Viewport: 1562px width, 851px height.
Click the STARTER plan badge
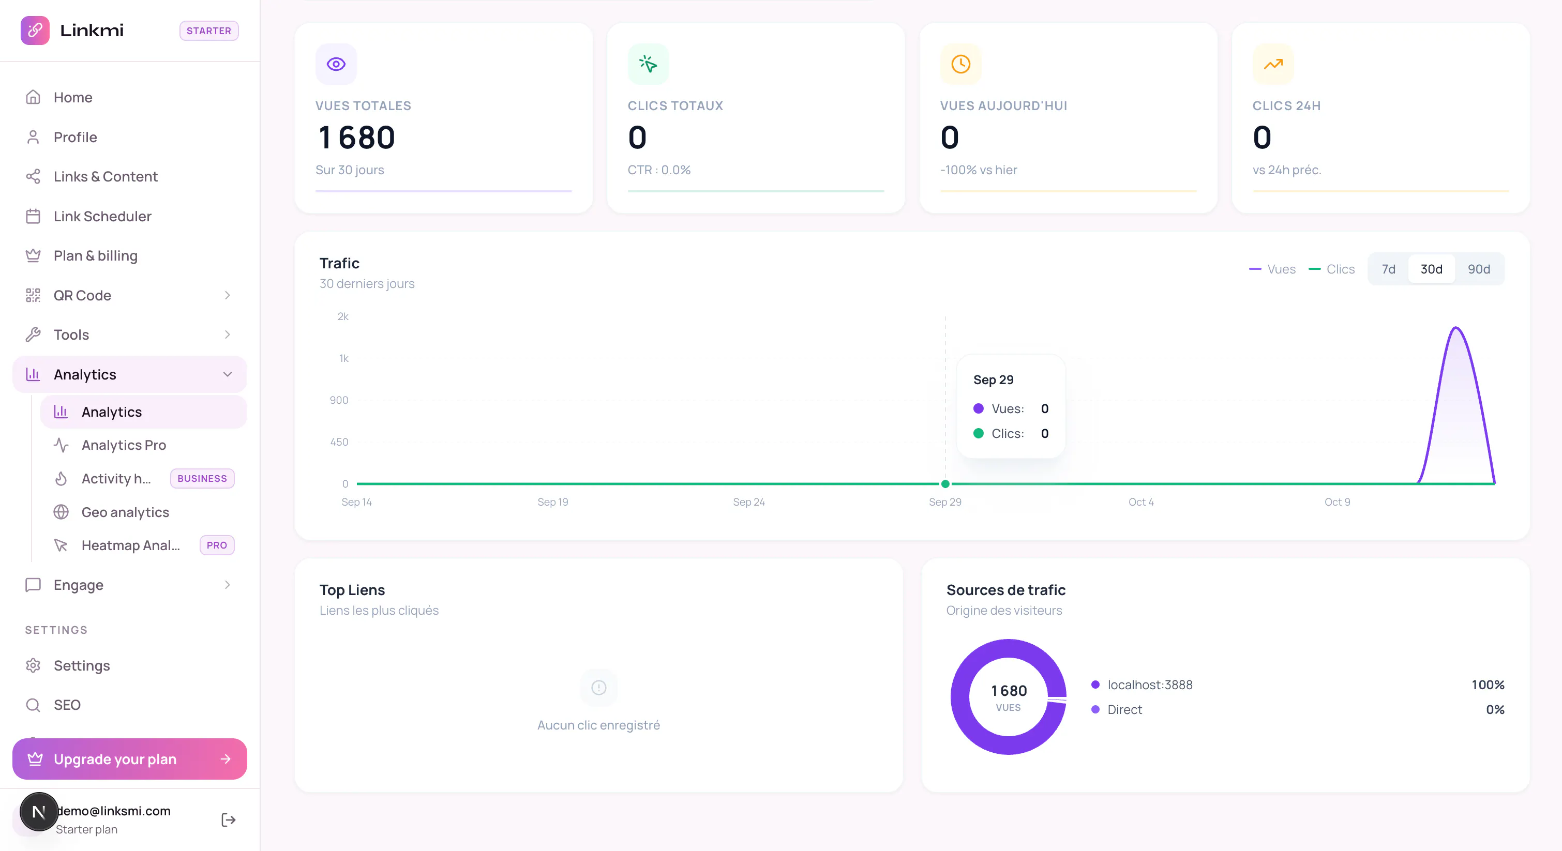208,31
